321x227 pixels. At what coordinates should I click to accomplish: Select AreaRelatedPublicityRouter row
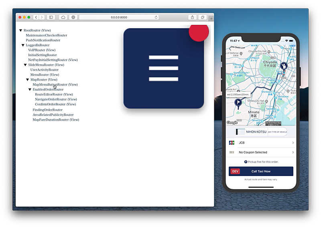point(53,115)
